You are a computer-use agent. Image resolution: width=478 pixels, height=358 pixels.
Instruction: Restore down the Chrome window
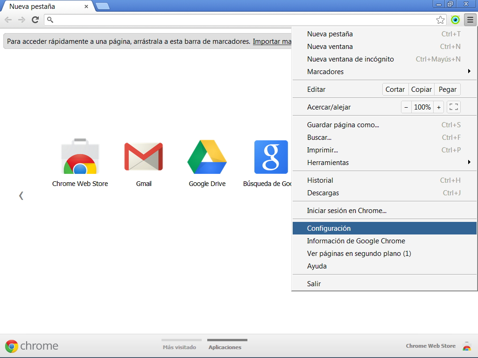click(x=450, y=4)
